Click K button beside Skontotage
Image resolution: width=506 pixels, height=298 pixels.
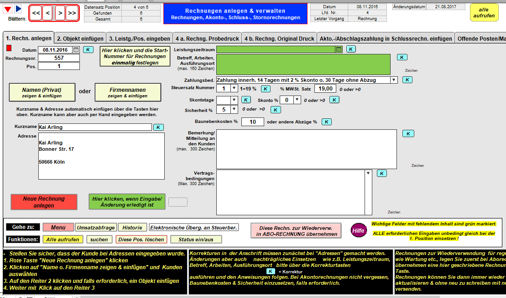(x=246, y=100)
